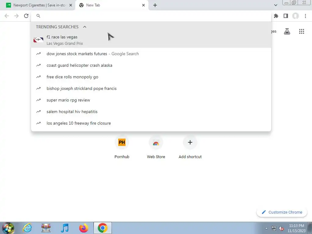Click the browser forward arrow
Screen dimensions: 312x234
[x=16, y=16]
